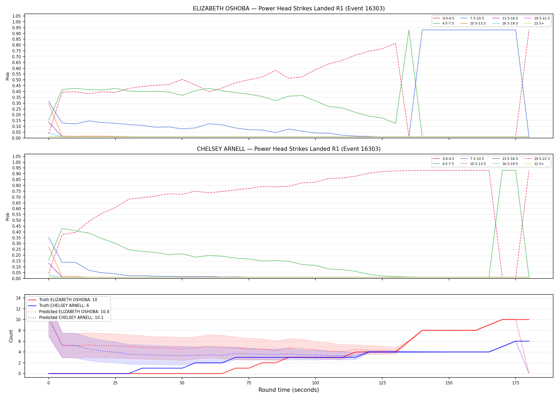This screenshot has height=399, width=559.
Task: Click the 175 tick label on the x-axis
Action: click(x=516, y=383)
